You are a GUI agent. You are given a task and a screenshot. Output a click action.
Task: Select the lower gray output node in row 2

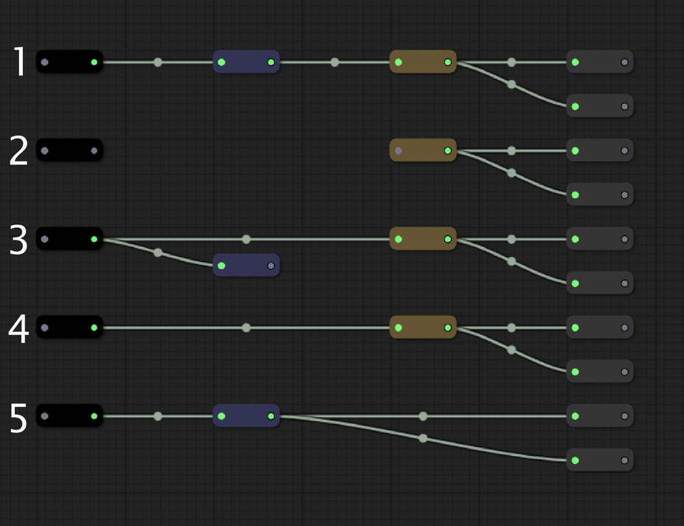tap(598, 194)
